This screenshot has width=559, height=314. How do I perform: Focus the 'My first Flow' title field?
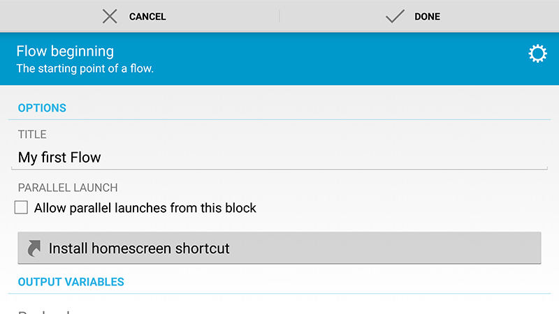(279, 158)
